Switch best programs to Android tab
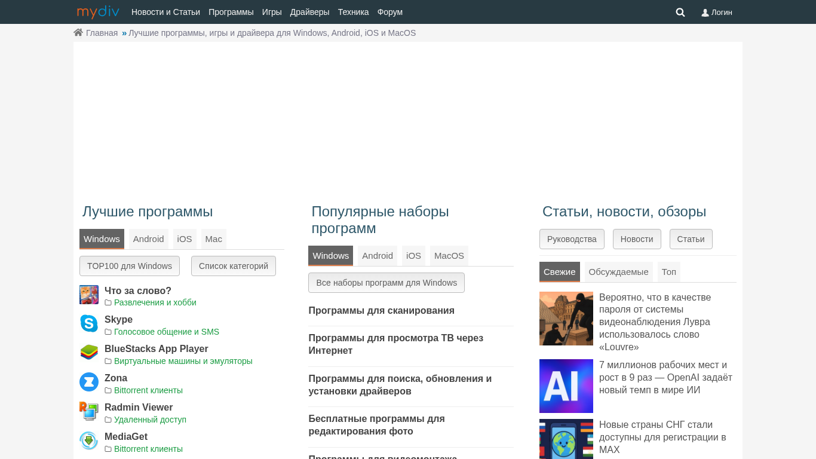 (x=148, y=239)
